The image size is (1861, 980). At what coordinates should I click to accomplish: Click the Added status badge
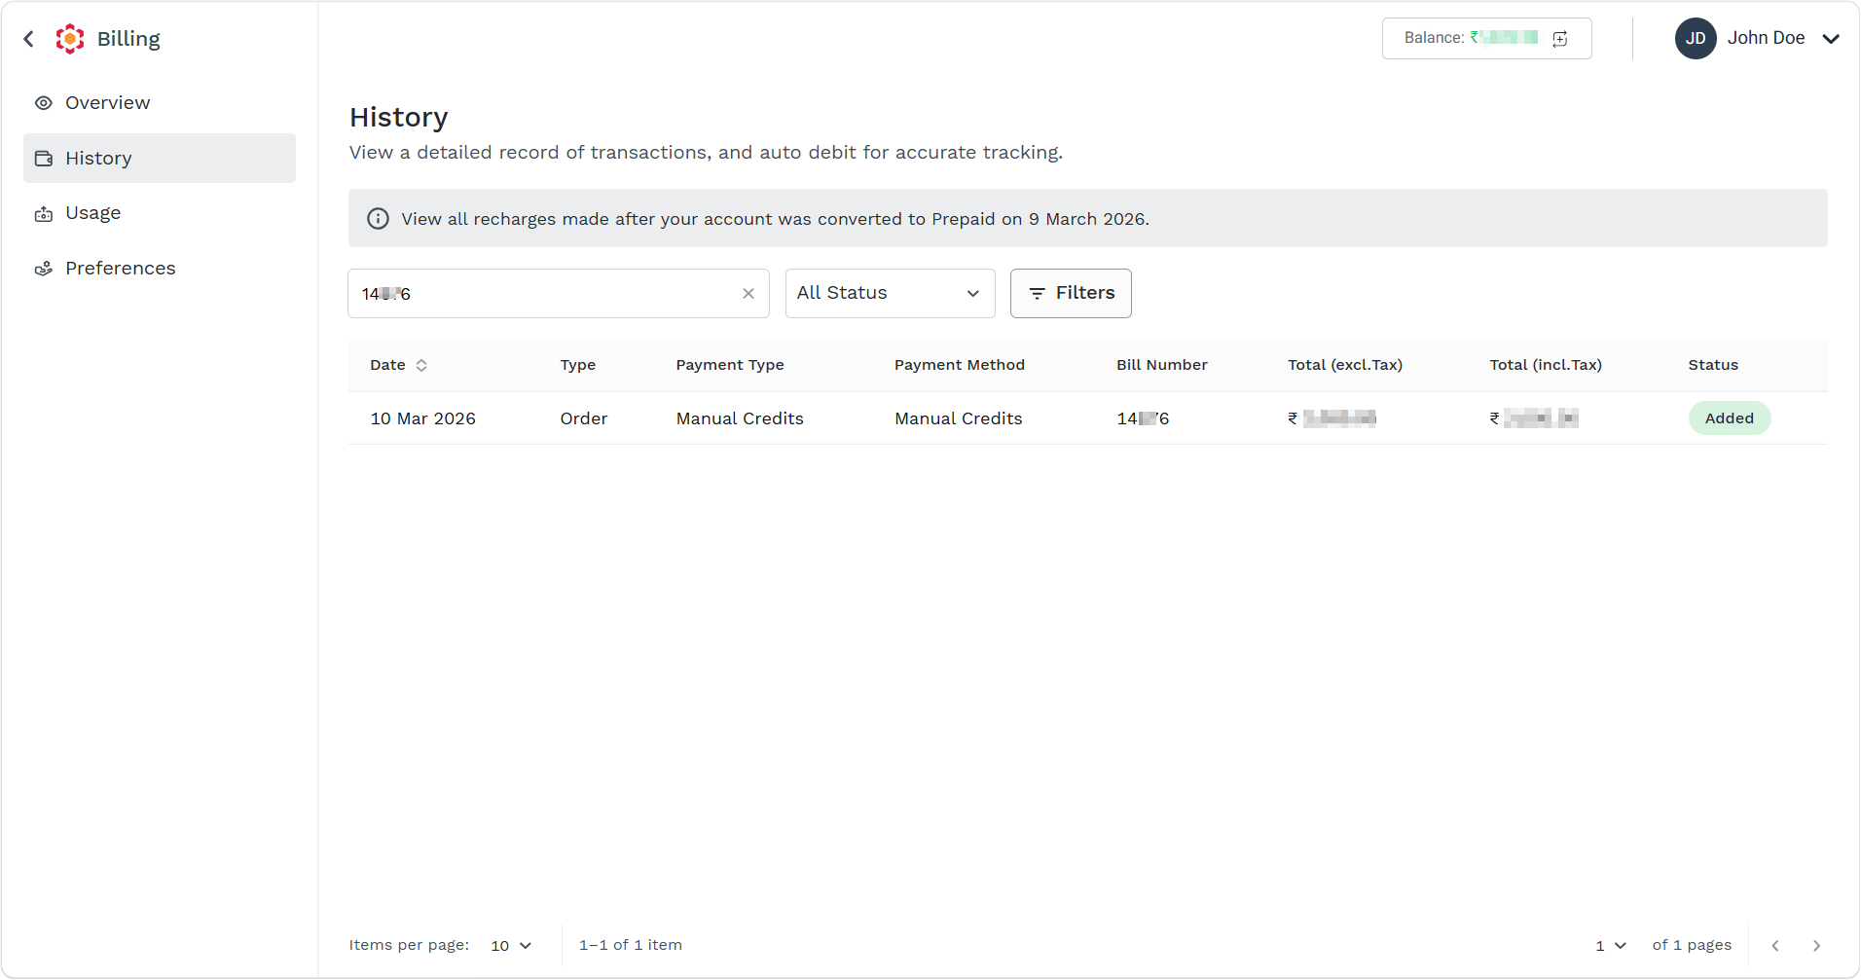point(1730,418)
